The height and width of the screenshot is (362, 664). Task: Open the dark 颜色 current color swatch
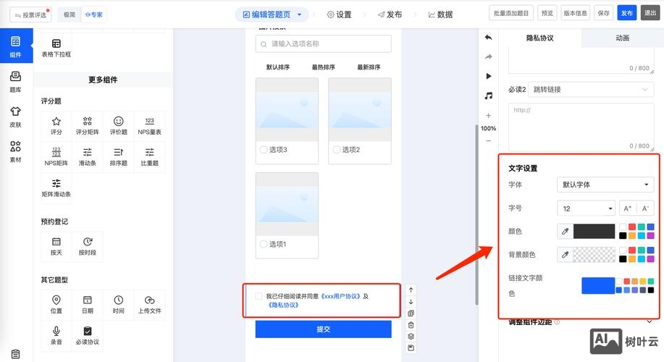pos(594,231)
